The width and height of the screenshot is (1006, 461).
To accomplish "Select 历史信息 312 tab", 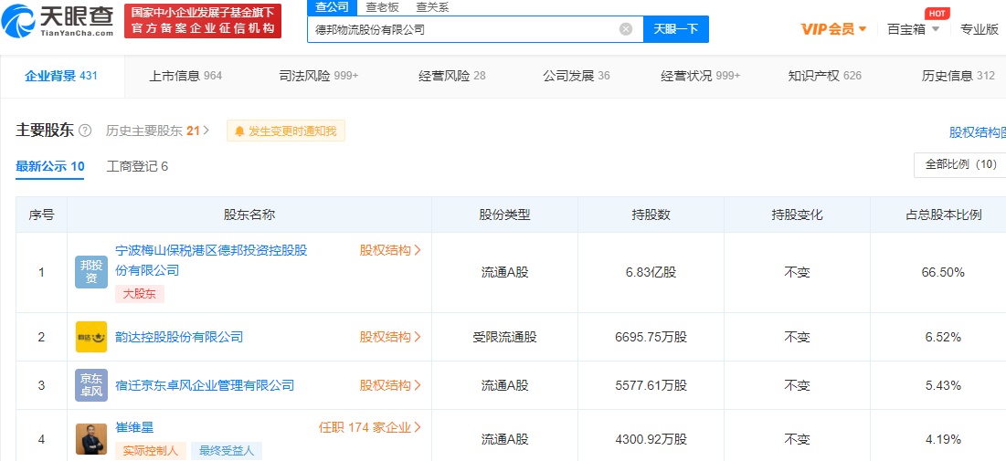I will [958, 76].
